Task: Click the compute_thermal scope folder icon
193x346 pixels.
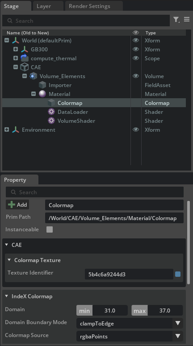Action: (25, 58)
